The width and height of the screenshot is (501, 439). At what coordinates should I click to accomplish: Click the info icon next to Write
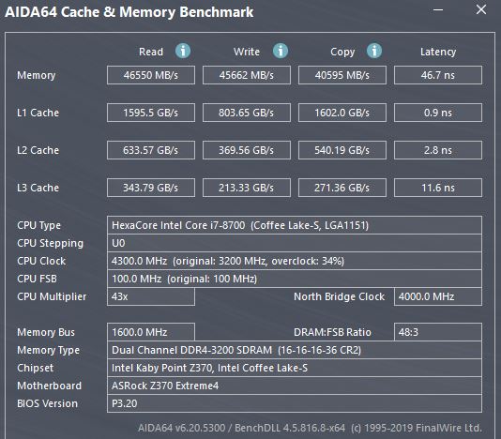[281, 51]
